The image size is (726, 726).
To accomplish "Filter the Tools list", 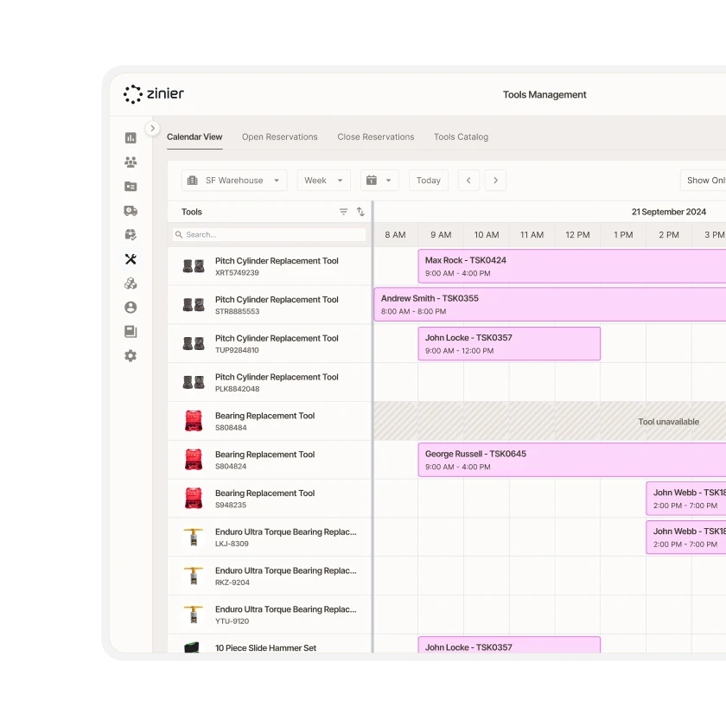I will [344, 212].
